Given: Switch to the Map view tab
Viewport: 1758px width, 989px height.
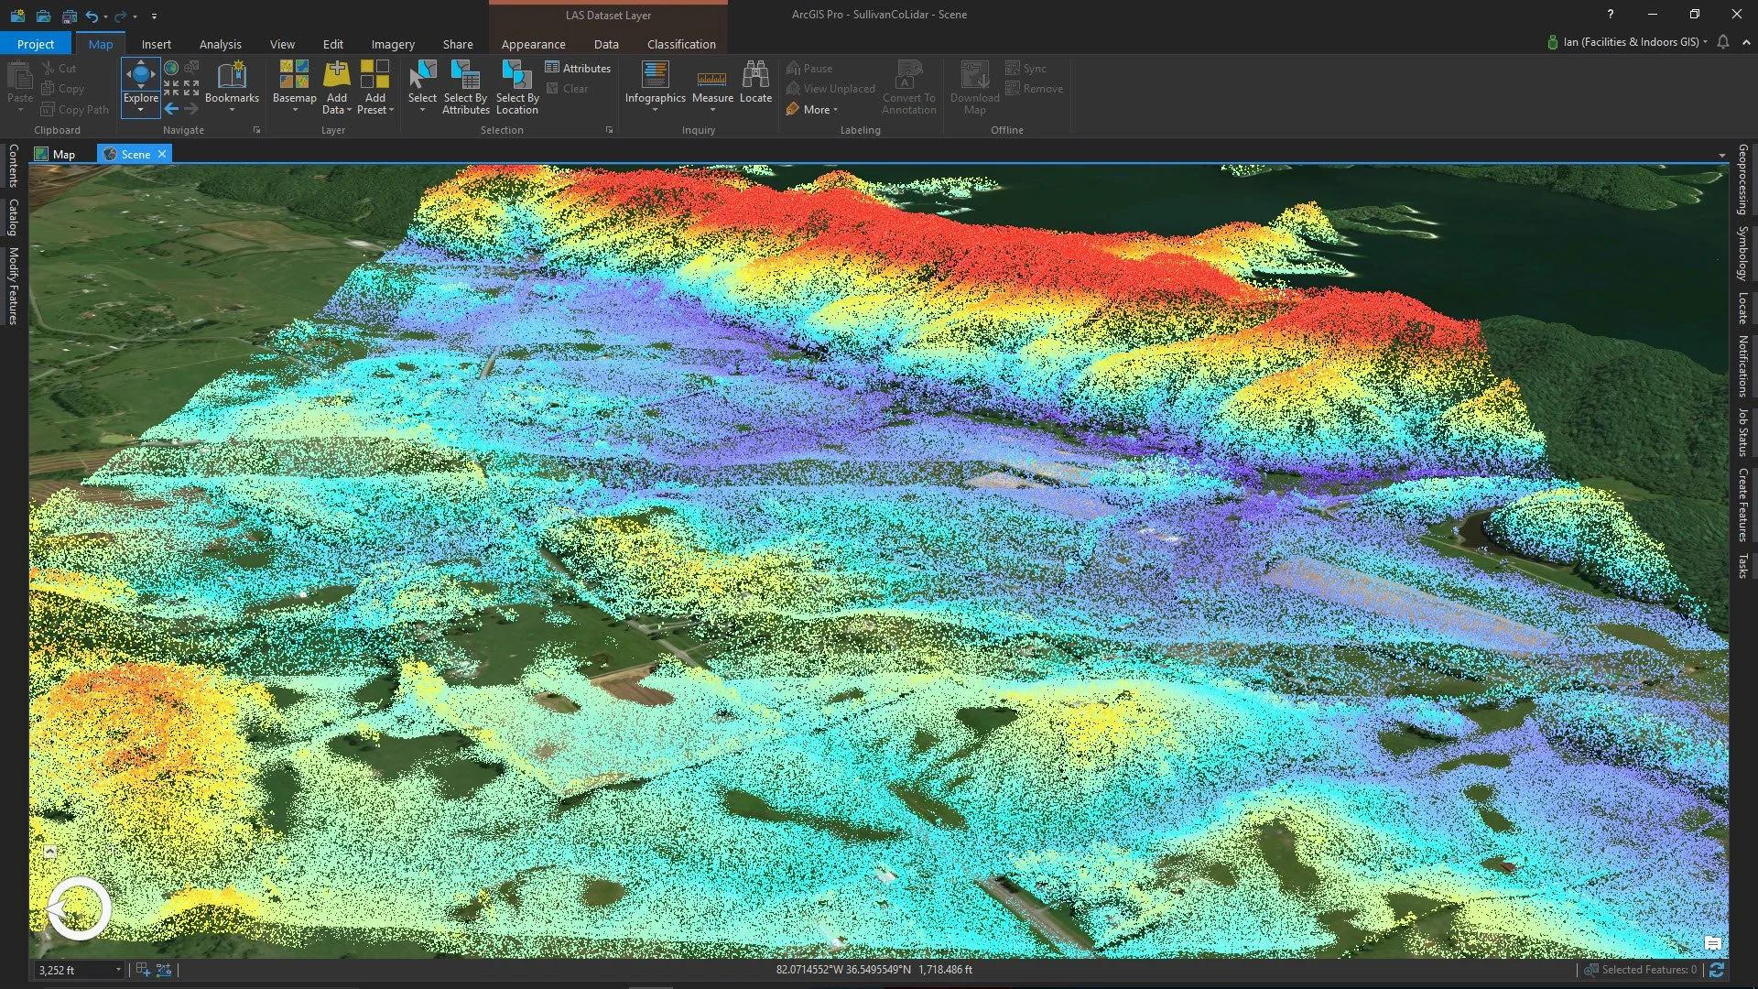Looking at the screenshot, I should tap(55, 154).
